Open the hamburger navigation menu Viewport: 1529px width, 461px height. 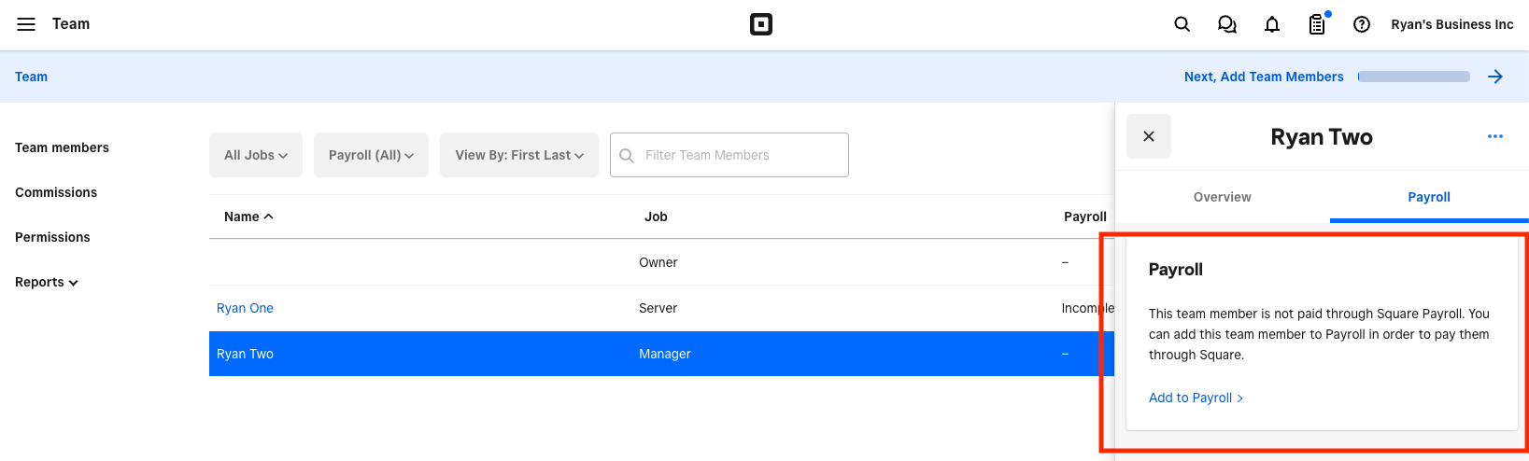coord(26,24)
